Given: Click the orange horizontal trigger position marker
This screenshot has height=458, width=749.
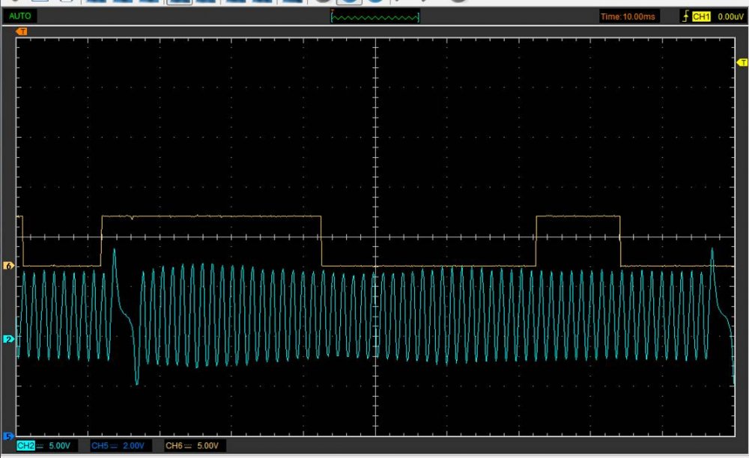Looking at the screenshot, I should click(x=22, y=31).
